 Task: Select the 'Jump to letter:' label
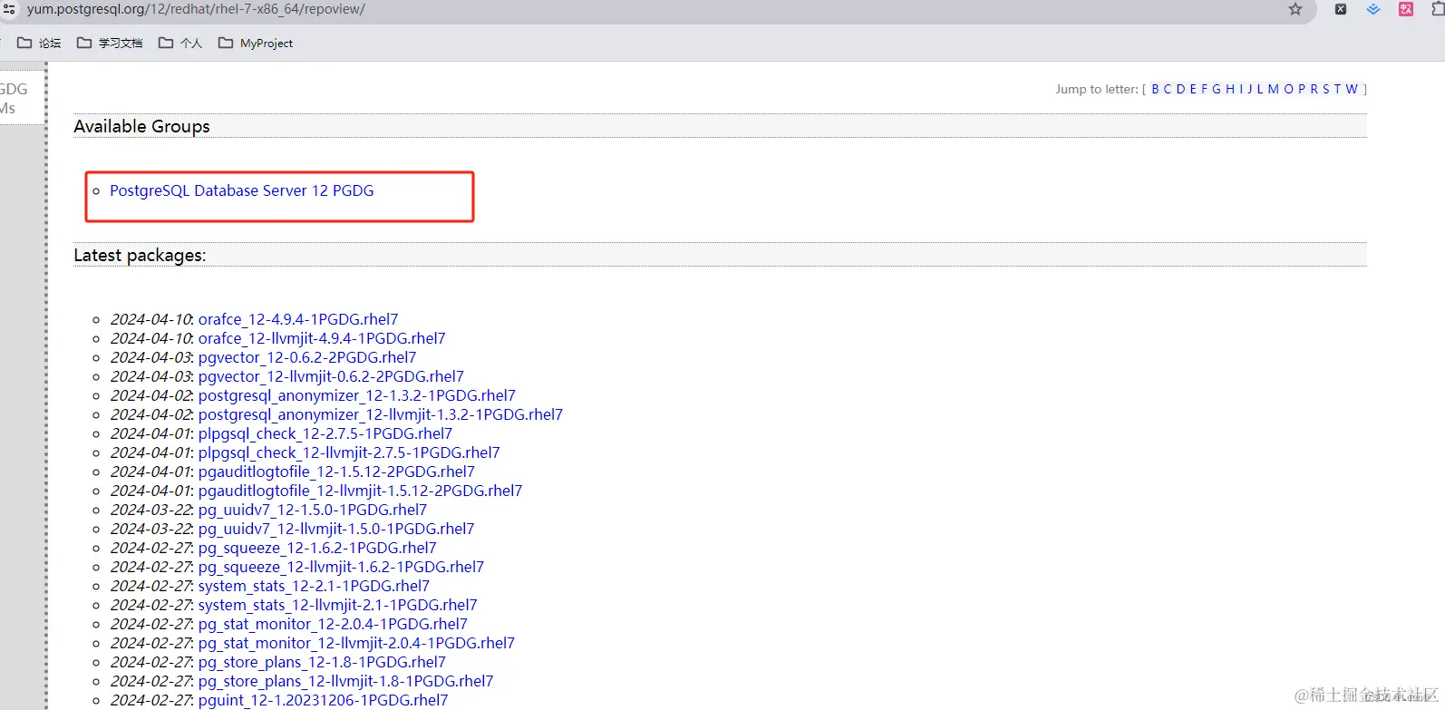(1097, 89)
